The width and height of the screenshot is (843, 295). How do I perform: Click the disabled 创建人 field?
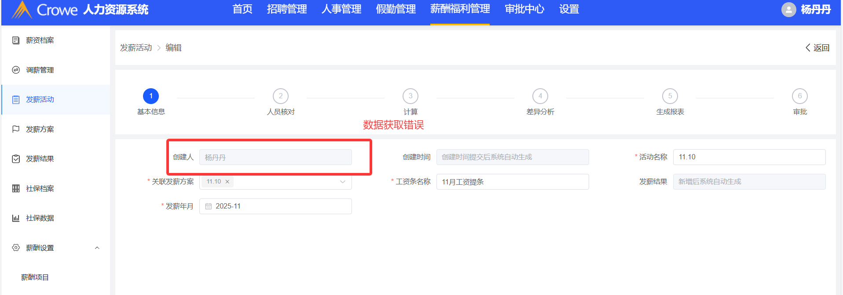[275, 157]
